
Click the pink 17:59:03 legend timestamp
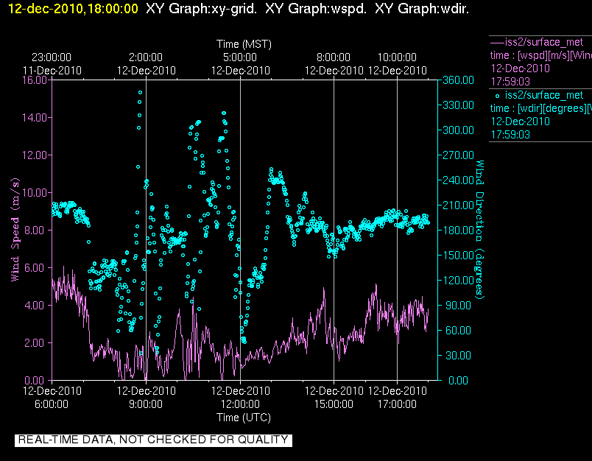tap(510, 82)
